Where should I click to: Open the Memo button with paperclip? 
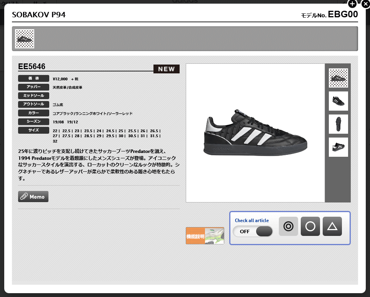tap(33, 197)
